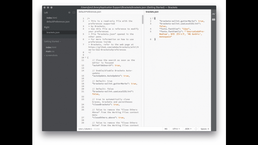Click Line 1, Column 1 cursor status
This screenshot has width=258, height=145.
click(85, 129)
